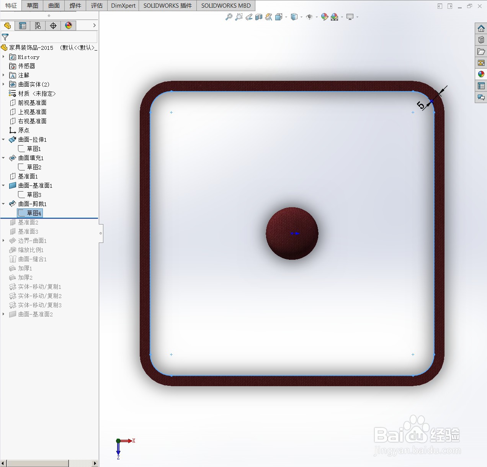Switch to the 评估 tab

[x=97, y=5]
